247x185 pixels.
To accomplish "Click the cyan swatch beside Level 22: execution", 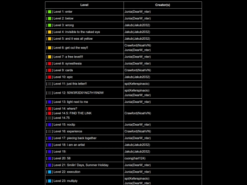I will coord(49,172).
